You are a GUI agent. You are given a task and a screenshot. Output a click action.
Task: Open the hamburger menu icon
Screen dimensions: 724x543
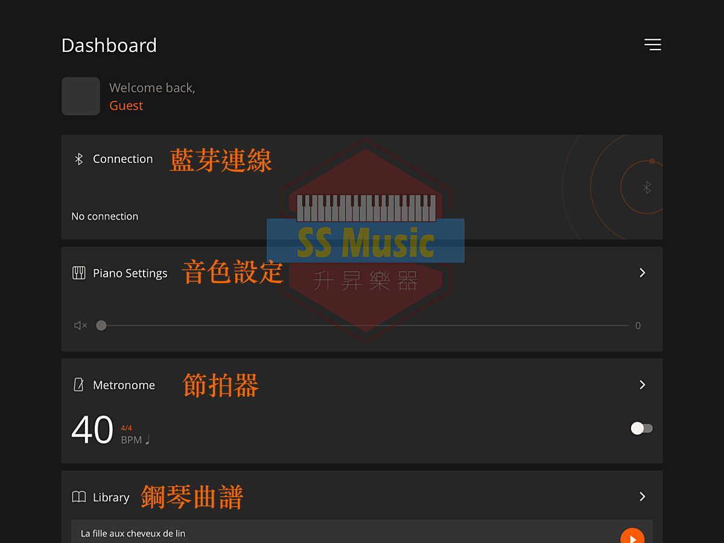coord(652,45)
